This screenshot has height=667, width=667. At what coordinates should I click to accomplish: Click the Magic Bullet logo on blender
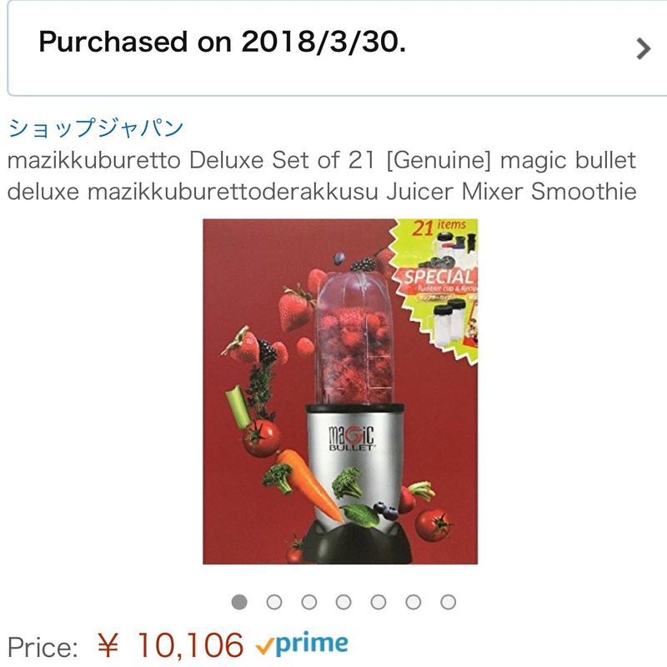tap(351, 438)
